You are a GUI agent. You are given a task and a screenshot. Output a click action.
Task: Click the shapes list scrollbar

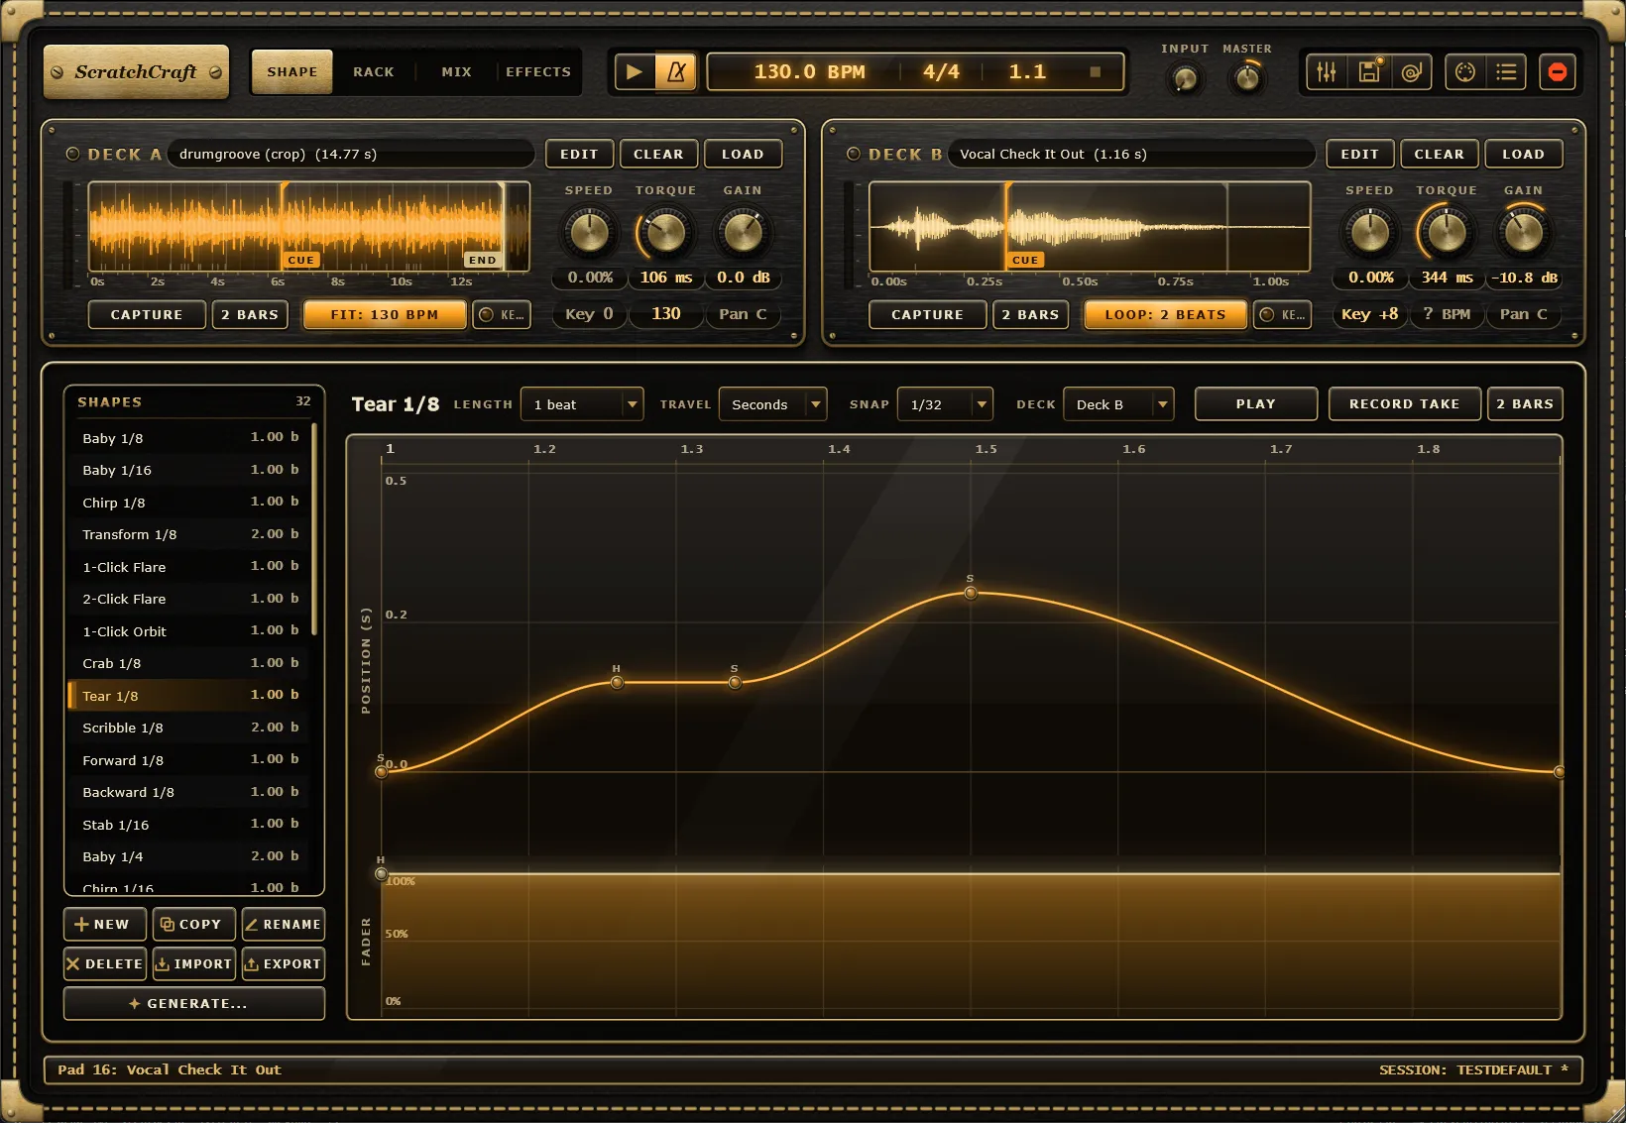tap(314, 529)
